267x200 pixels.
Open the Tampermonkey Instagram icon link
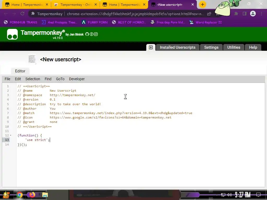point(96,34)
